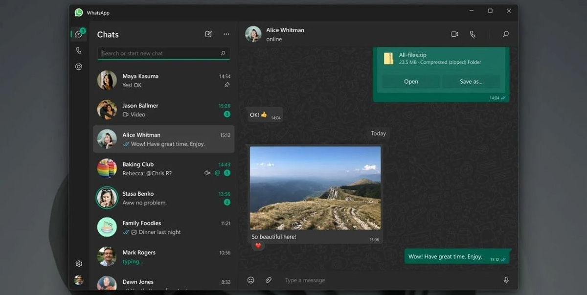Search within the Alice Whitman conversation
Viewport: 587px width, 295px height.
tap(506, 34)
